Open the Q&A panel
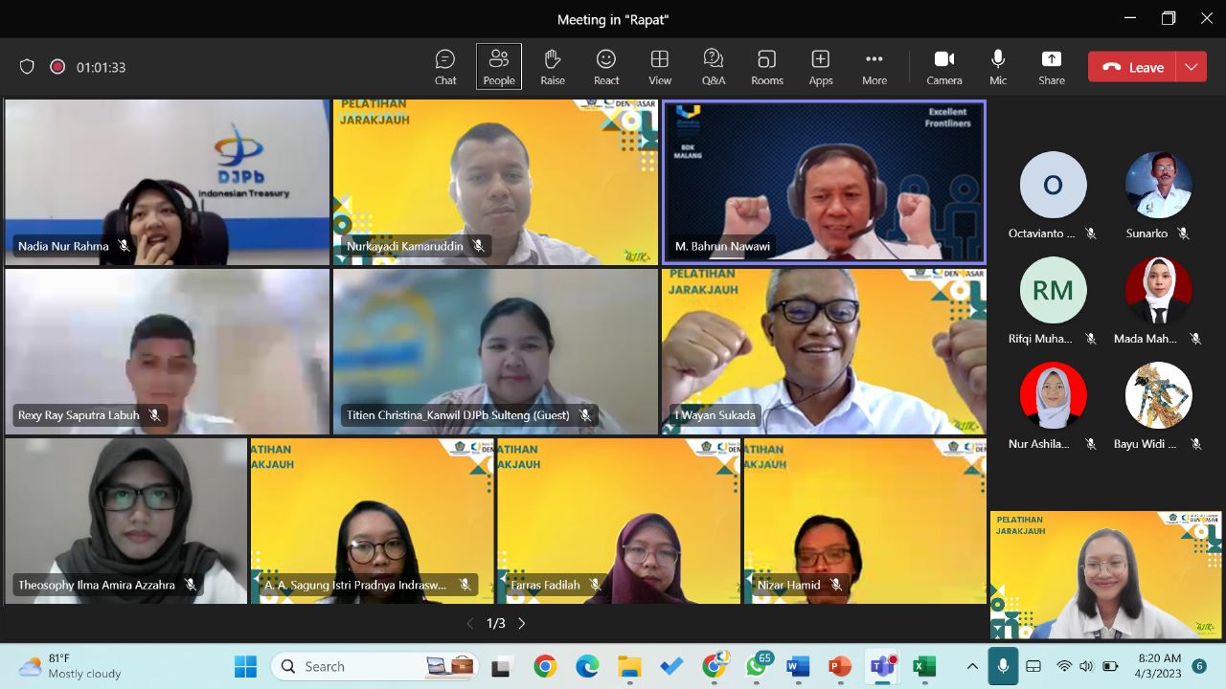Viewport: 1226px width, 689px height. click(x=714, y=67)
